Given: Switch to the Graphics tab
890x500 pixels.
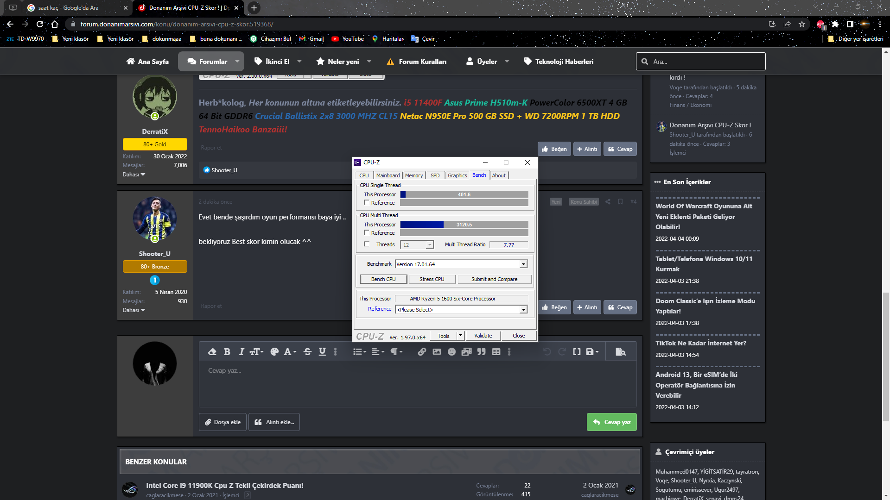Looking at the screenshot, I should click(457, 175).
